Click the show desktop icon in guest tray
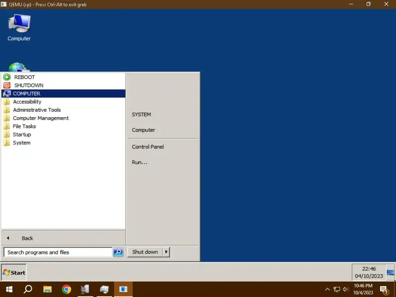 coord(390,273)
